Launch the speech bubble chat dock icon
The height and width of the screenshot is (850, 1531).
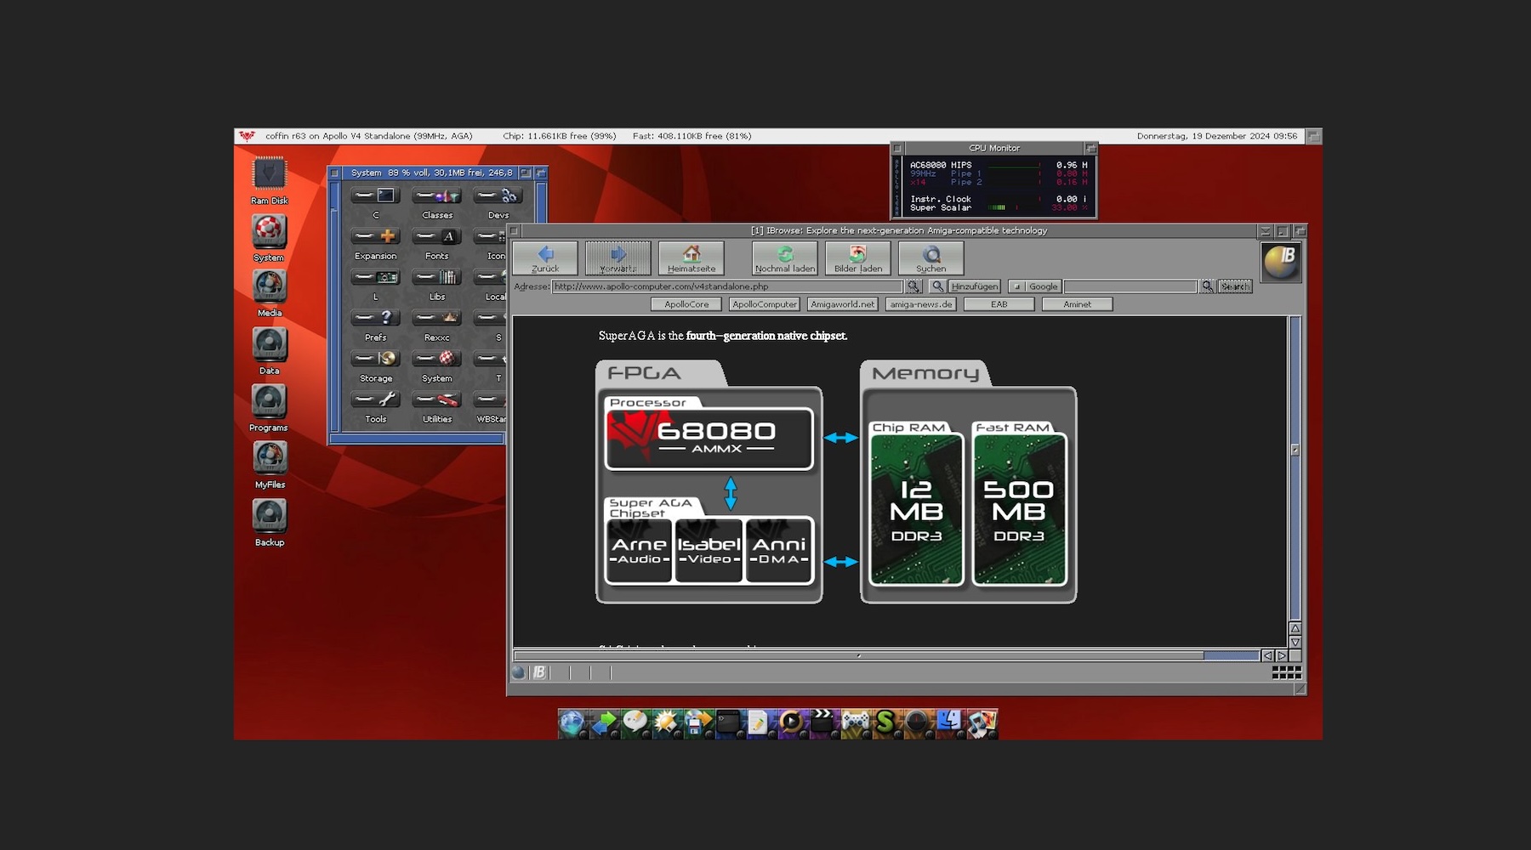635,723
